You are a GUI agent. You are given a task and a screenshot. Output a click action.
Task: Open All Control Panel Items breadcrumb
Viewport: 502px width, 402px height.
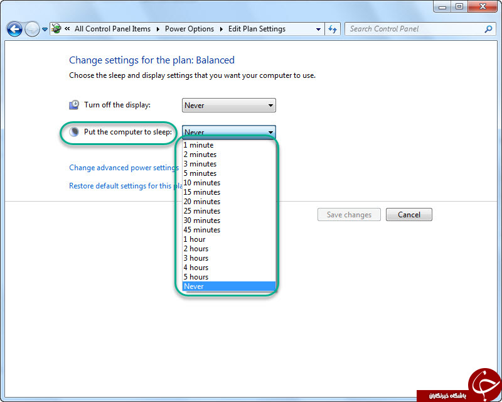point(112,29)
